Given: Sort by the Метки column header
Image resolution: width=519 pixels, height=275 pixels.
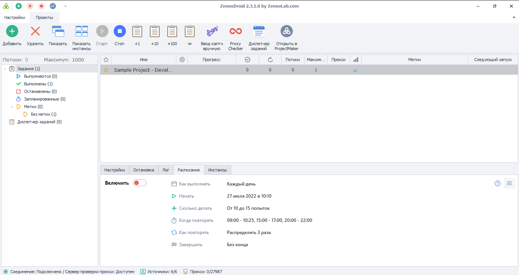Looking at the screenshot, I should pyautogui.click(x=414, y=60).
